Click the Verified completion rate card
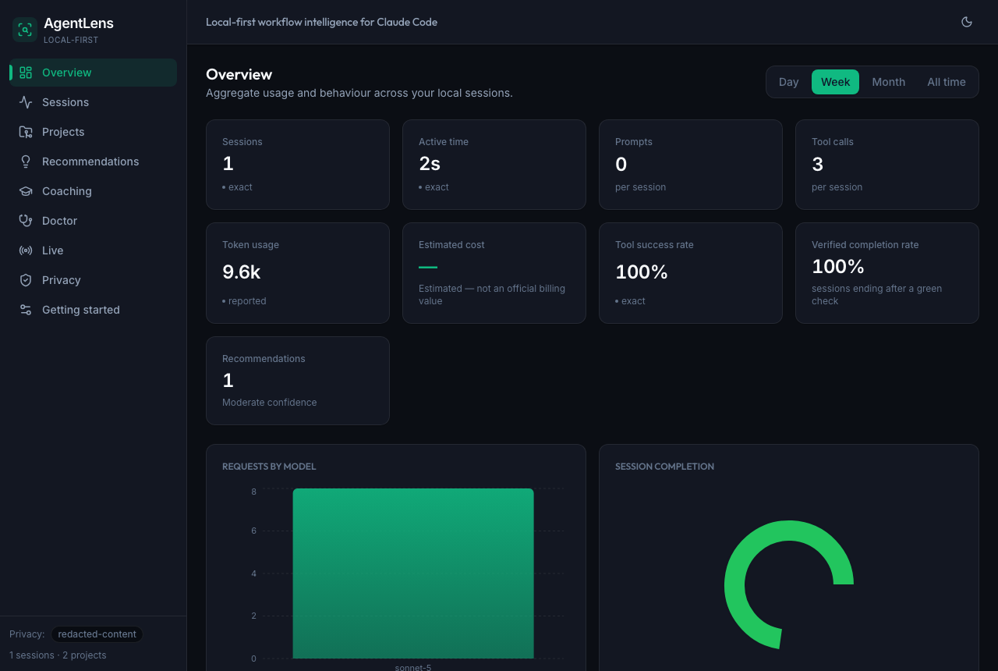 (887, 273)
